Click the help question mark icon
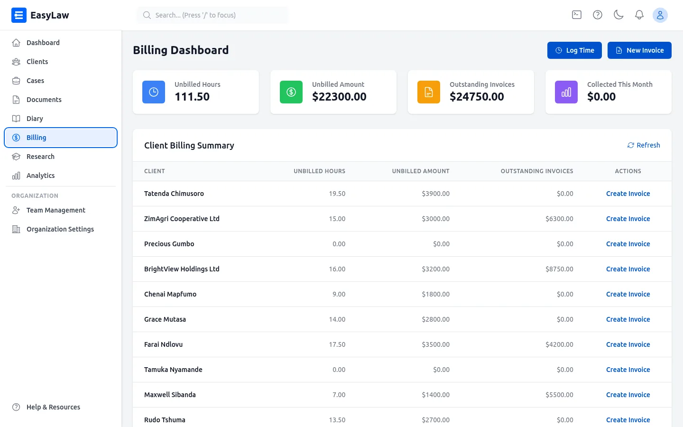 (597, 15)
